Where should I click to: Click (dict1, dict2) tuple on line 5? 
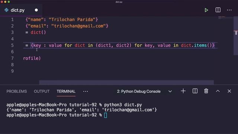pyautogui.click(x=113, y=45)
